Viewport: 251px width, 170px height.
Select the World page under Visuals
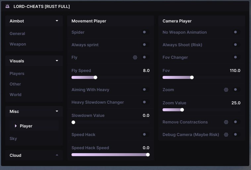point(16,95)
